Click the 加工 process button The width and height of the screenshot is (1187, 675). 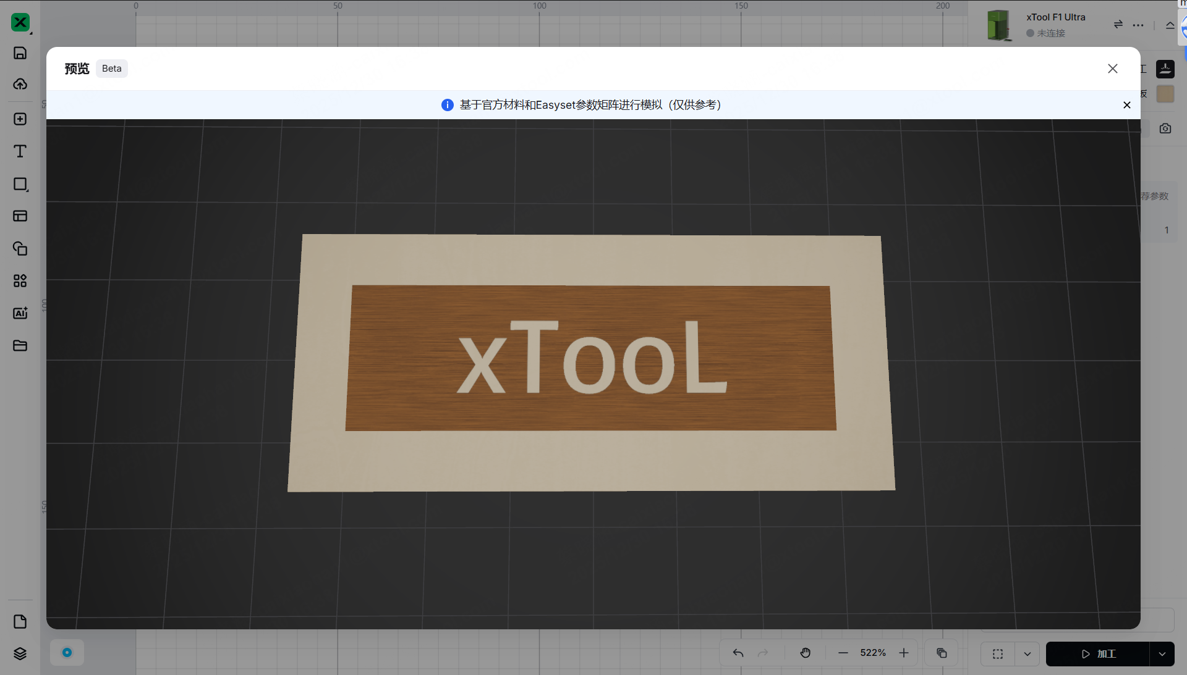1097,654
